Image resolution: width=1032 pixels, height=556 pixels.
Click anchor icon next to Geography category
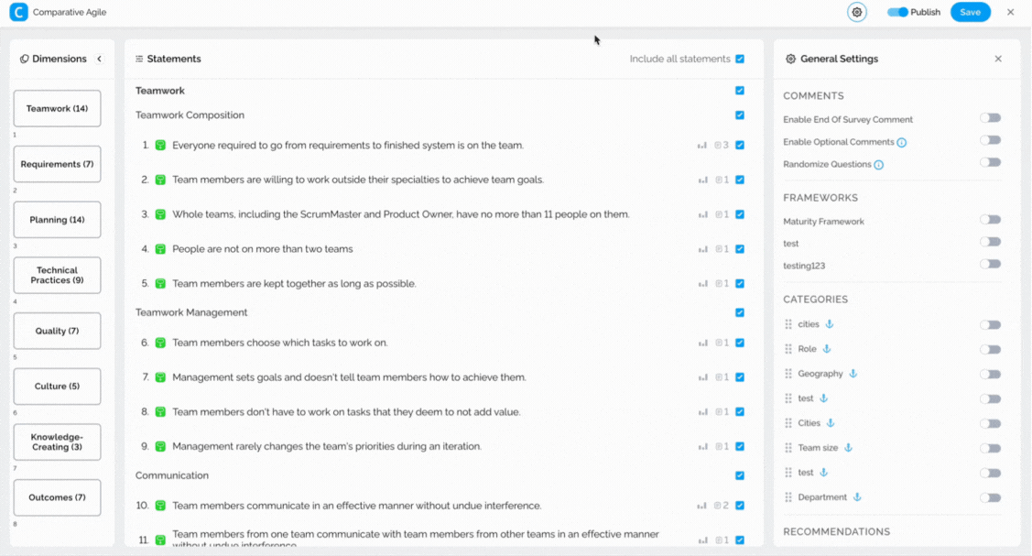[x=853, y=374]
